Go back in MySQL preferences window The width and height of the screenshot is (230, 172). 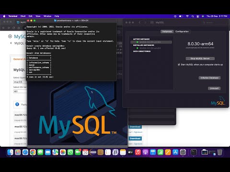(x=139, y=22)
